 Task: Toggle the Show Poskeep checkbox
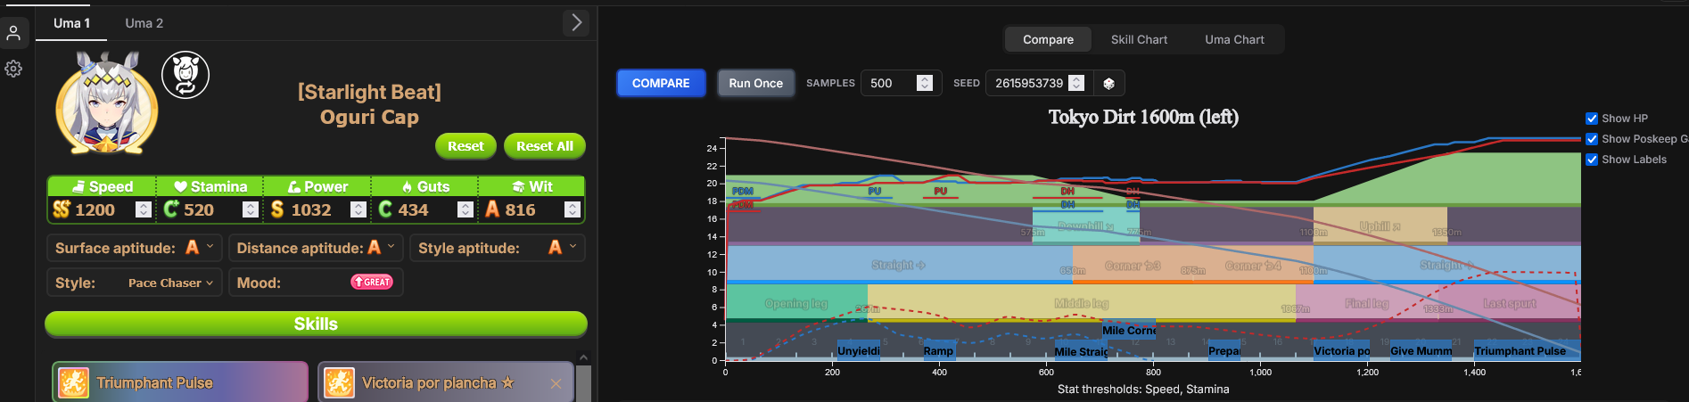click(x=1591, y=139)
